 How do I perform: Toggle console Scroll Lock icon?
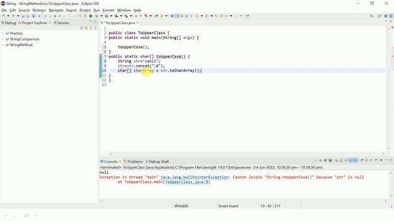point(341,160)
